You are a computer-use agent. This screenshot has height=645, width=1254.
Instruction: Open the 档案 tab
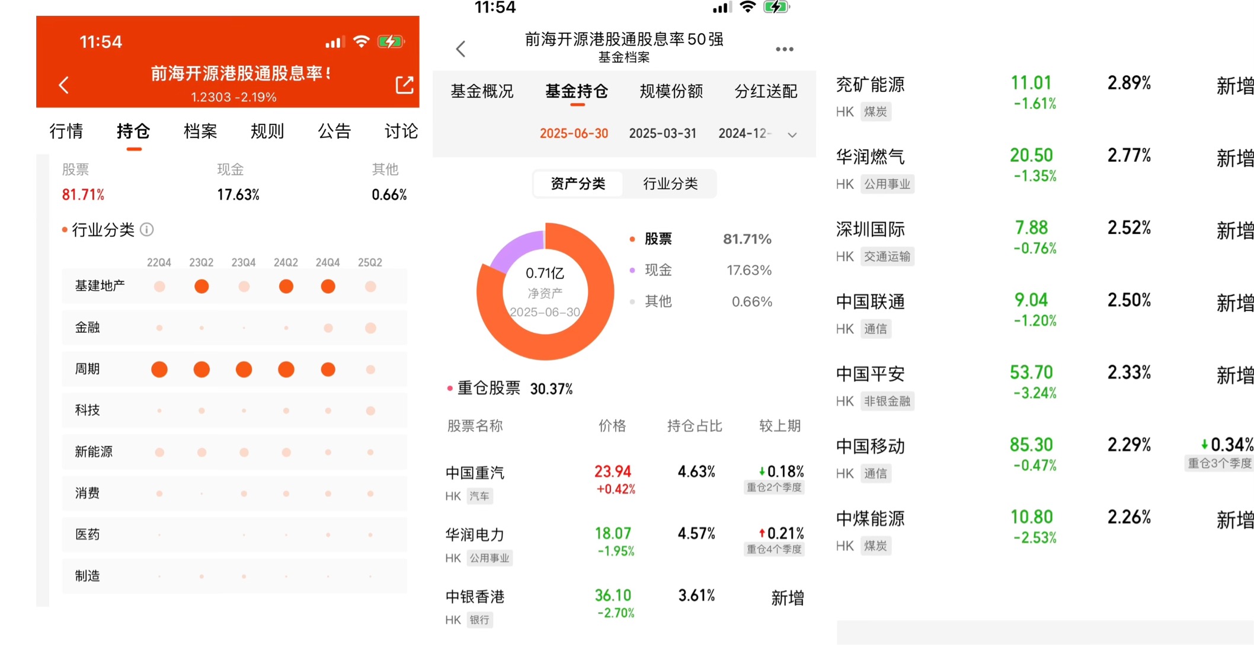tap(200, 131)
